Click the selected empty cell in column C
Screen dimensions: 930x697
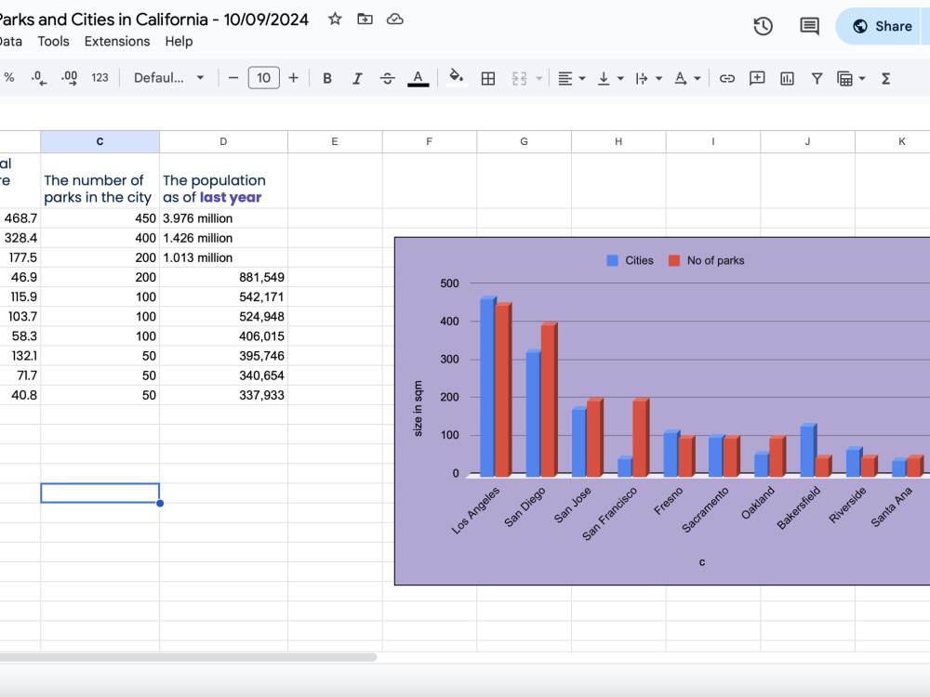100,493
